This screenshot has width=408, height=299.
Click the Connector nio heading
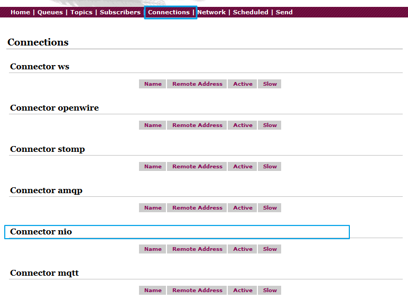[x=41, y=232]
